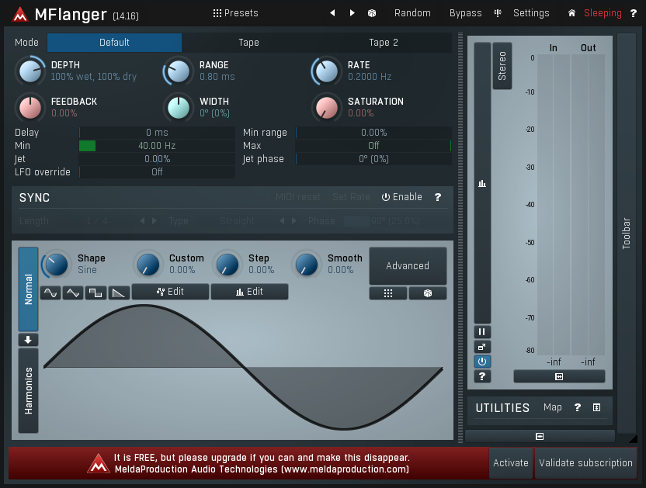Select the sine wave shape preset icon

pyautogui.click(x=50, y=293)
